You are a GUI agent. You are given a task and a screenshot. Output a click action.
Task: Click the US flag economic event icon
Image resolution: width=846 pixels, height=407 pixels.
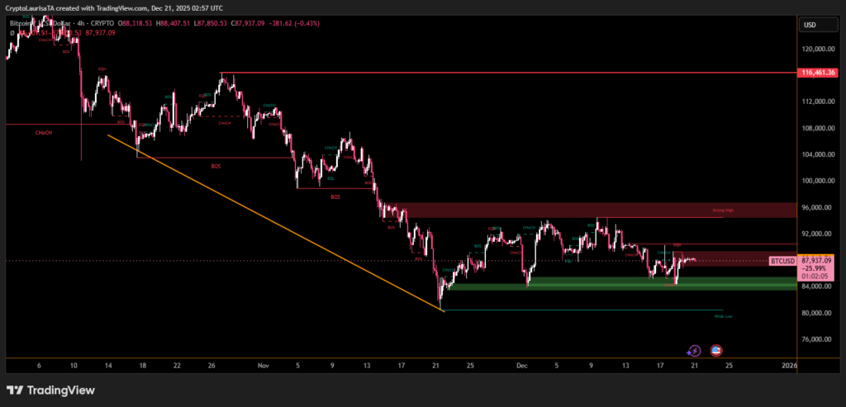coord(716,350)
